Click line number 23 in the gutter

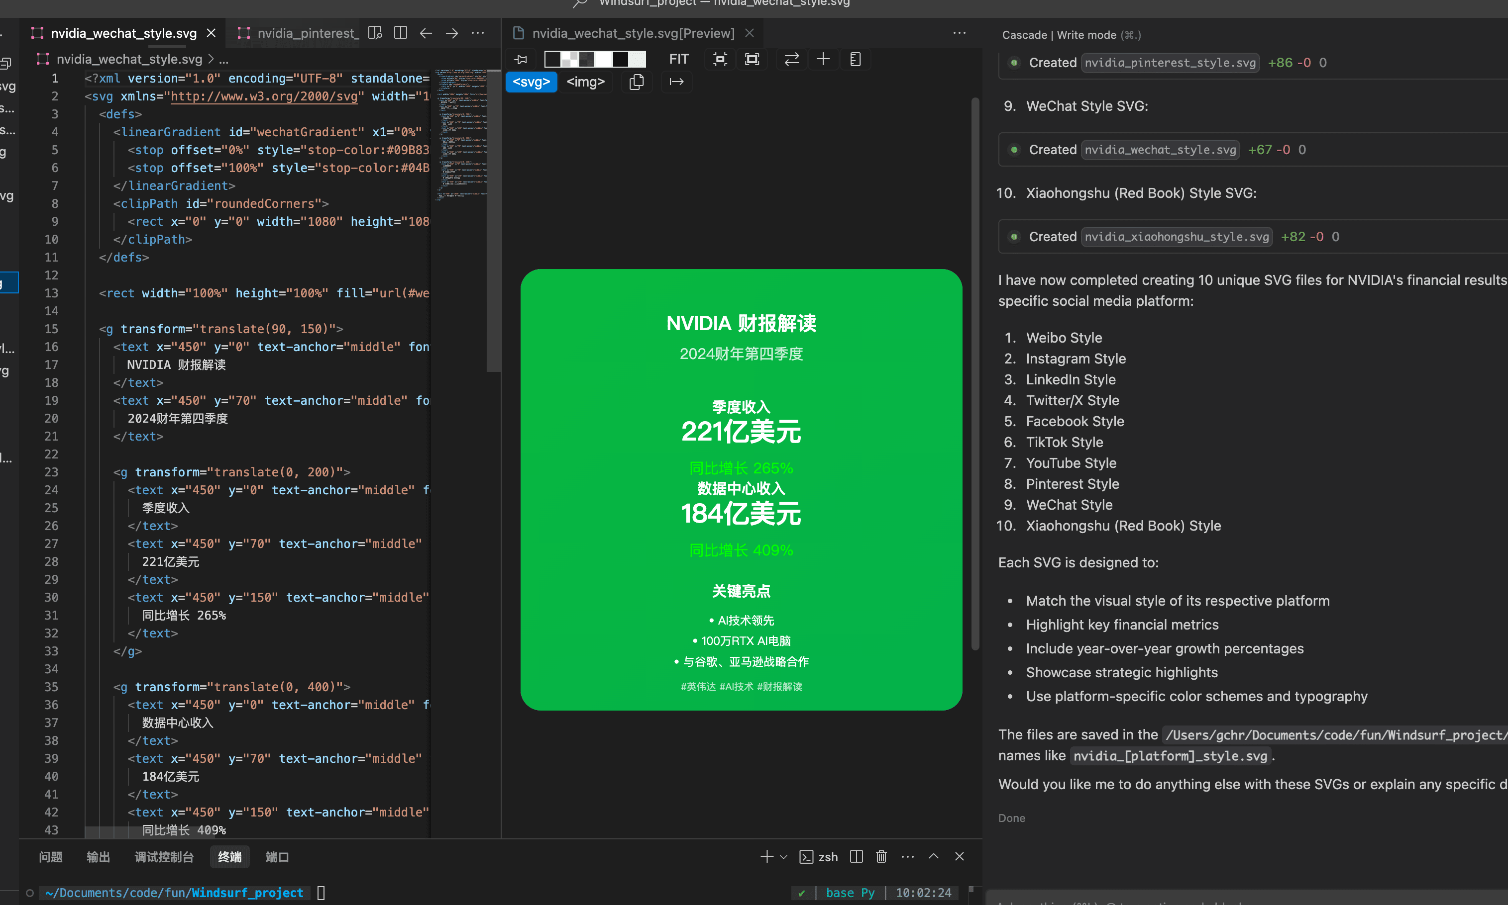pyautogui.click(x=51, y=472)
